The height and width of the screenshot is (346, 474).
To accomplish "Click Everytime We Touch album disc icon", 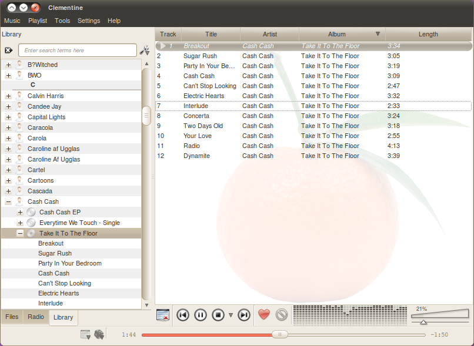I will 31,223.
